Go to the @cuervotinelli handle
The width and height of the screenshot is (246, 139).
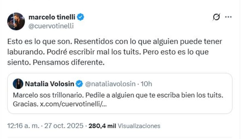pyautogui.click(x=51, y=26)
